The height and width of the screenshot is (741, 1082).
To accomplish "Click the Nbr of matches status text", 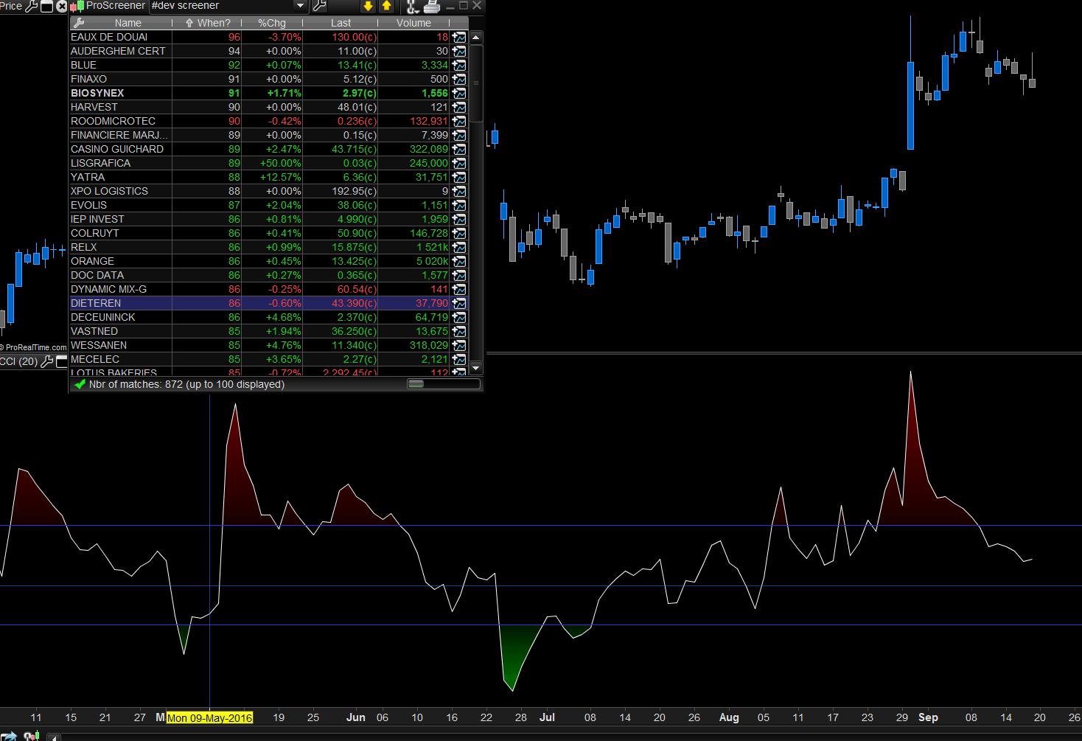I will click(x=186, y=384).
